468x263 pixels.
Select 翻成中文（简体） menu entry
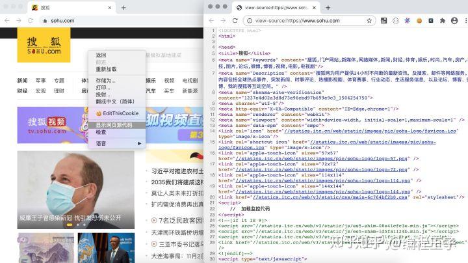pyautogui.click(x=115, y=102)
